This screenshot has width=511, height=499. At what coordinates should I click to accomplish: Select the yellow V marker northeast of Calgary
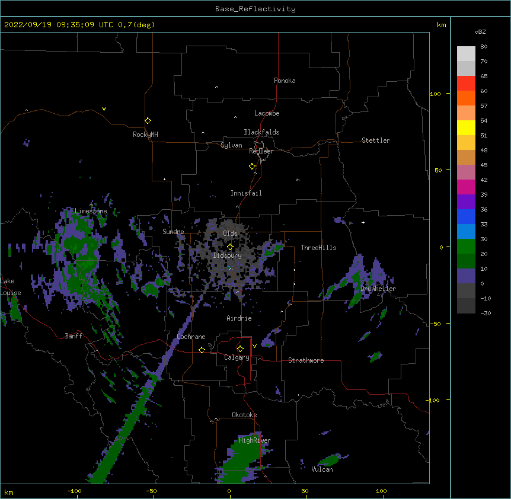click(x=254, y=346)
